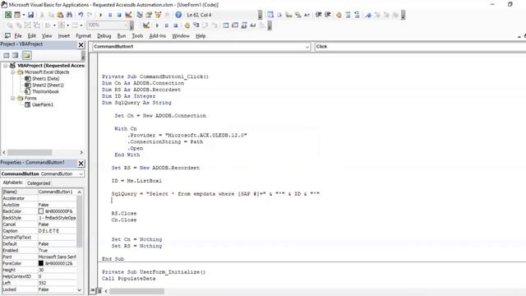This screenshot has height=296, width=526.
Task: Open the Properties Window icon
Action: tap(149, 15)
